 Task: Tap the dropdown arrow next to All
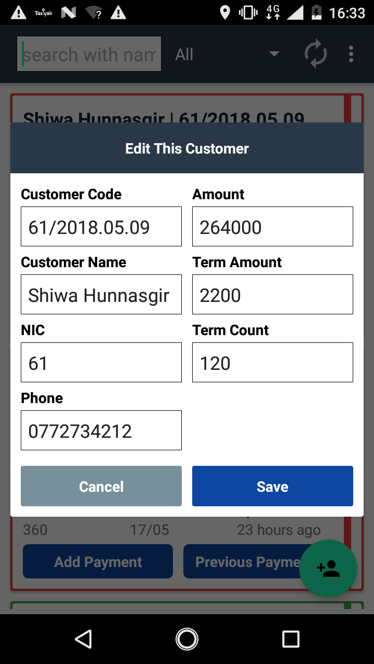tap(274, 54)
